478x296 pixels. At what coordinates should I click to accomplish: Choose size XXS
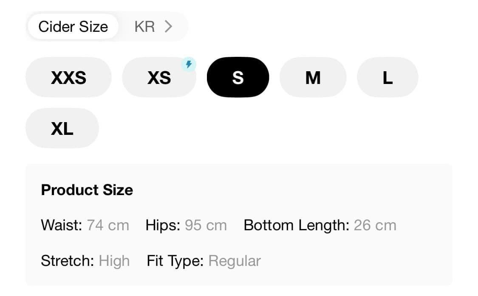click(x=68, y=78)
